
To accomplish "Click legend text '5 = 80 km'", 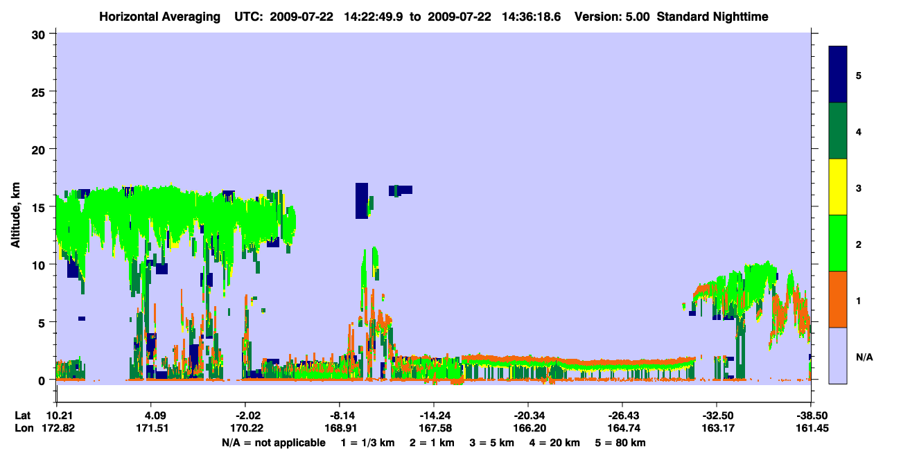I will (621, 443).
